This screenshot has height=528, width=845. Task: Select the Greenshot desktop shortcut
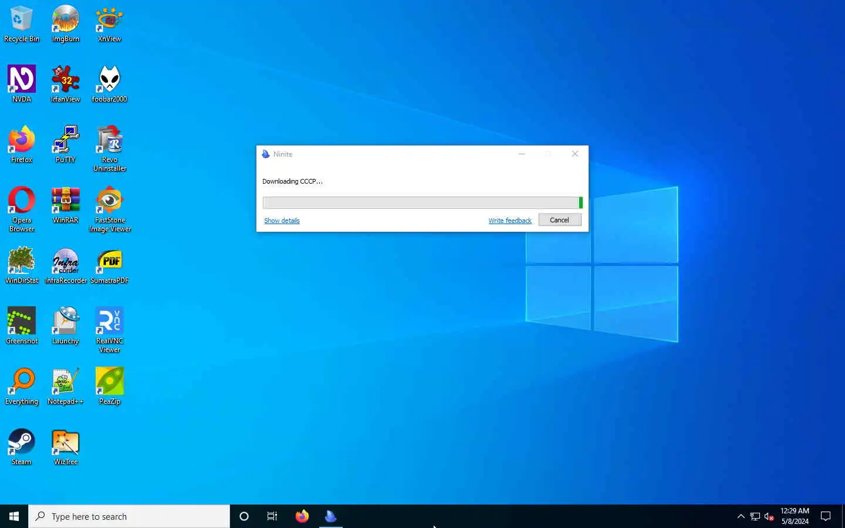click(22, 326)
